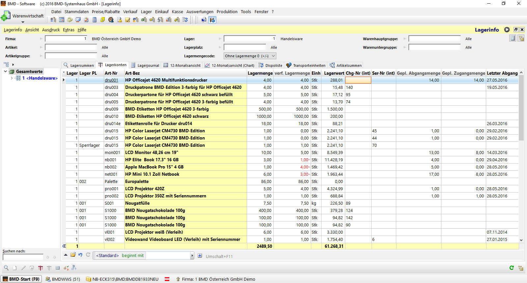The height and width of the screenshot is (283, 527).
Task: Click the blue undo arrow below the table
Action: pos(80,255)
